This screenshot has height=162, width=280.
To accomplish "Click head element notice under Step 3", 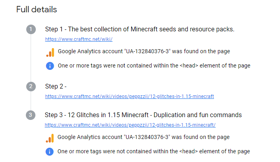I will [x=154, y=151].
